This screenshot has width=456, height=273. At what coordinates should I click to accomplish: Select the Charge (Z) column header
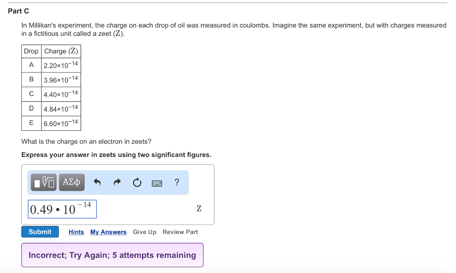(x=61, y=51)
